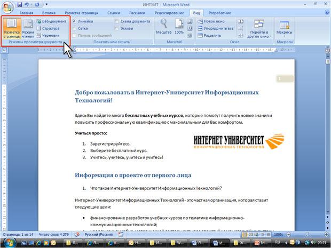The height and width of the screenshot is (248, 331).
Task: Launch Internet Explorer from quick launch
Action: 38,243
